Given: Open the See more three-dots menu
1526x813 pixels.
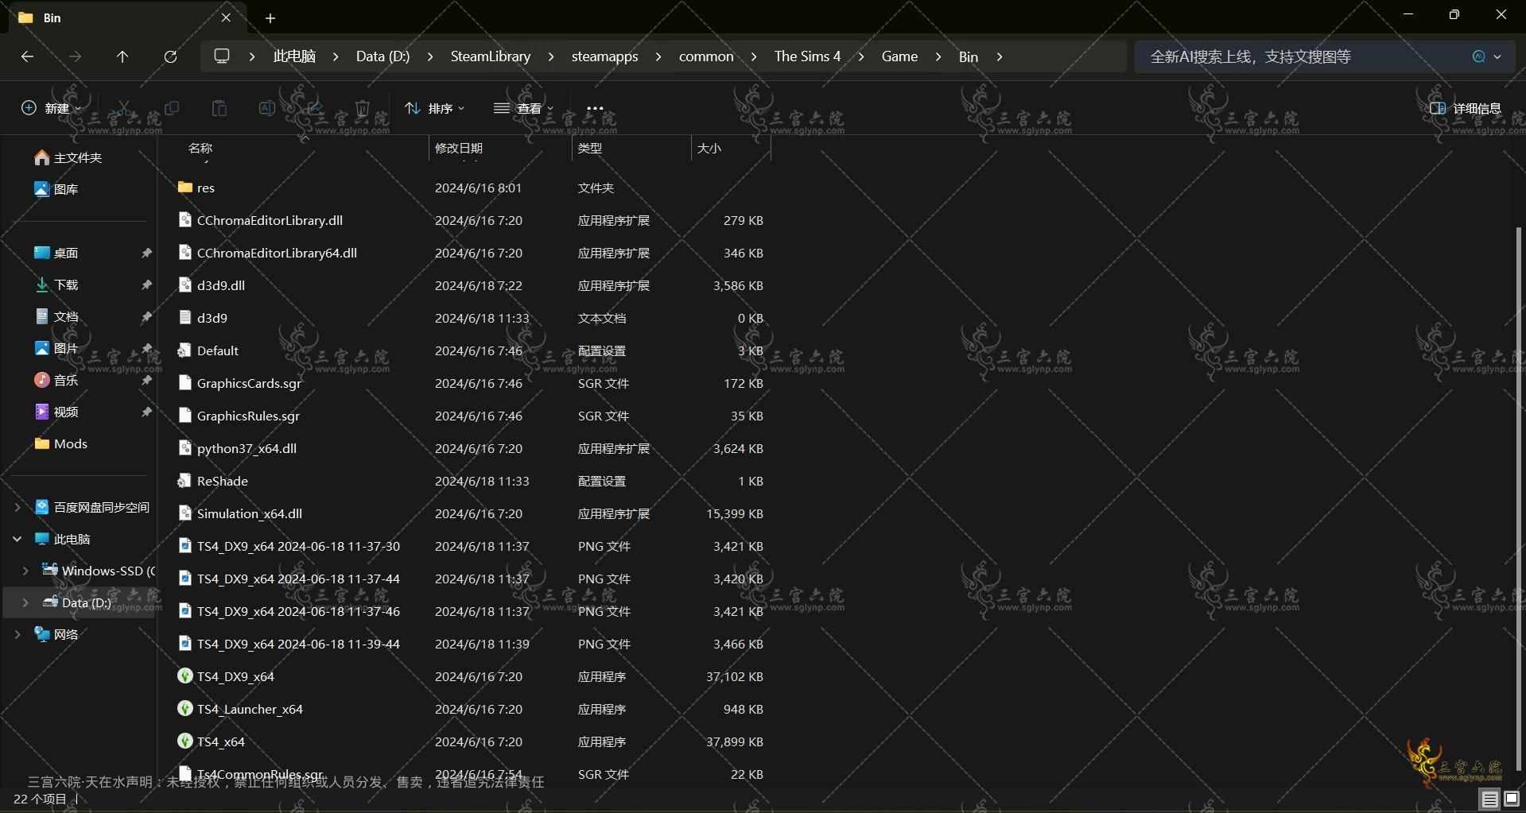Looking at the screenshot, I should click(x=595, y=108).
